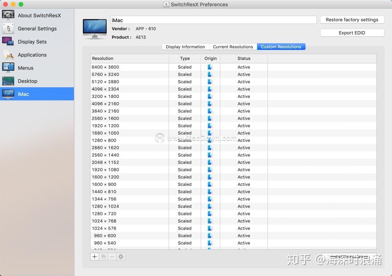The width and height of the screenshot is (392, 276).
Task: Click the iMac display name field
Action: coord(213,19)
